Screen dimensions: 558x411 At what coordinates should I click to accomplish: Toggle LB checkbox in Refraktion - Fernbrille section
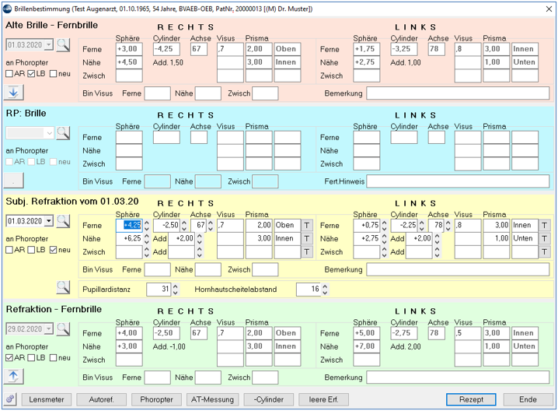point(31,357)
